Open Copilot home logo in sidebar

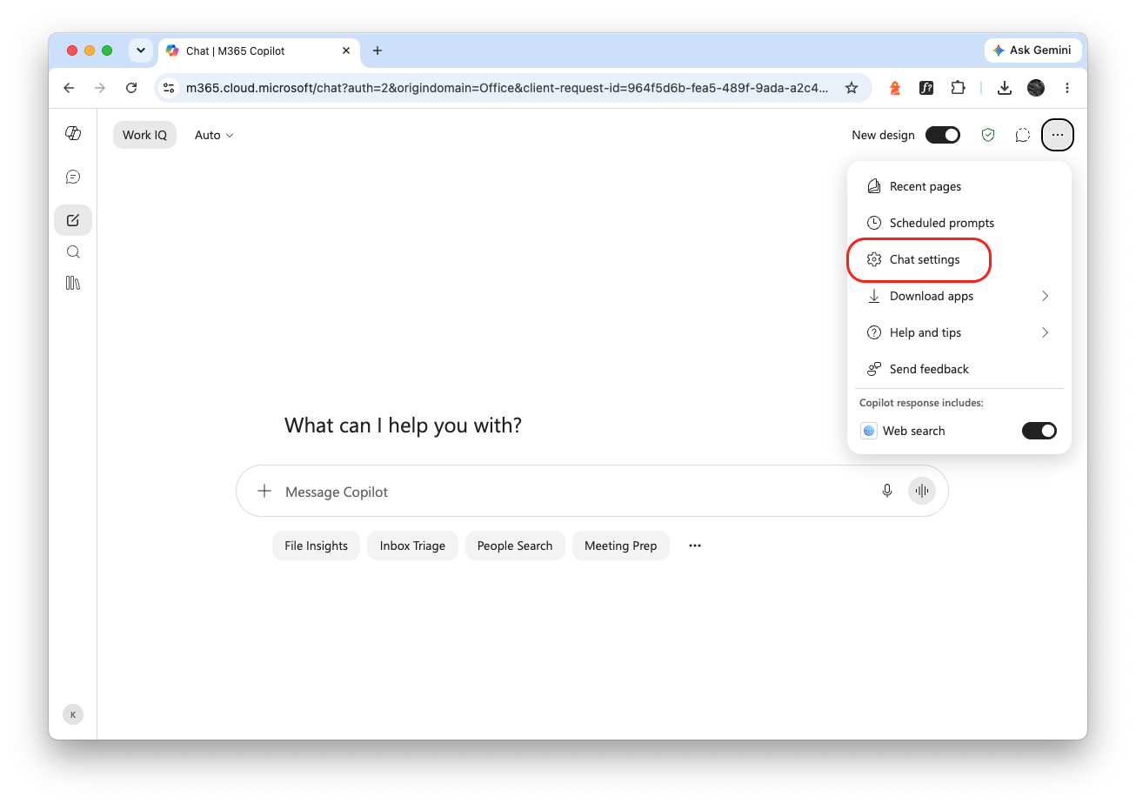pyautogui.click(x=73, y=133)
